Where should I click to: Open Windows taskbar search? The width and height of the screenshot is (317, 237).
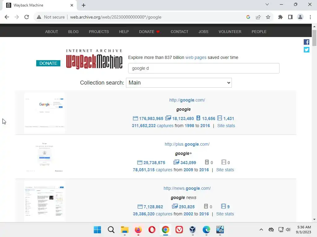click(x=111, y=230)
